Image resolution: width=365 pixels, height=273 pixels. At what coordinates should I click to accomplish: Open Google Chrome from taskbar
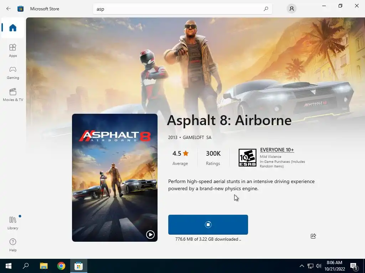(61, 266)
